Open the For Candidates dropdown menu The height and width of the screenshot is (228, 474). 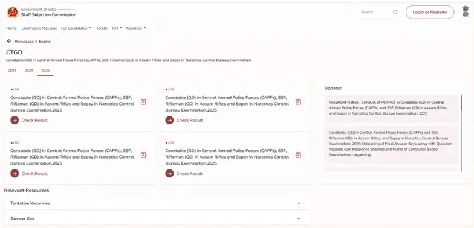(x=76, y=28)
